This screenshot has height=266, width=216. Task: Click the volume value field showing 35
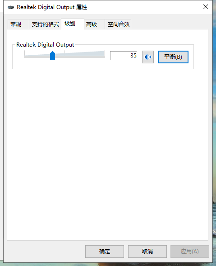tap(124, 56)
